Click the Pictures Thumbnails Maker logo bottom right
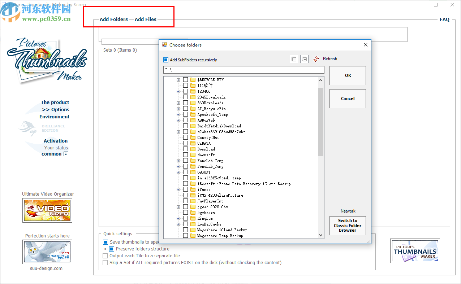Image resolution: width=461 pixels, height=284 pixels. [x=415, y=251]
